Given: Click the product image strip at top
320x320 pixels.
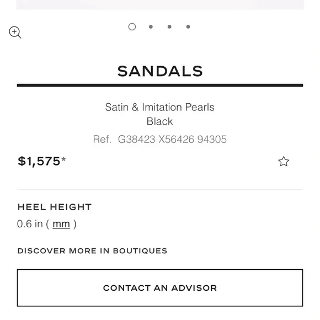Looking at the screenshot, I should [160, 5].
